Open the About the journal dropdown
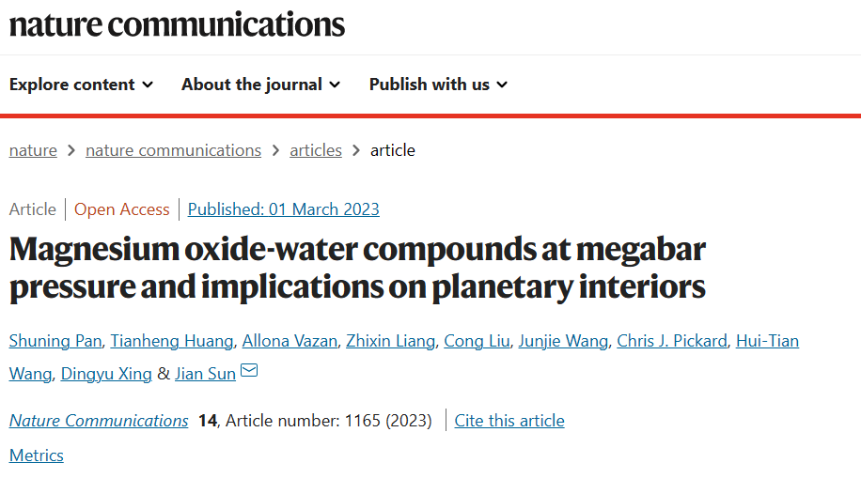Image resolution: width=861 pixels, height=494 pixels. pyautogui.click(x=260, y=85)
